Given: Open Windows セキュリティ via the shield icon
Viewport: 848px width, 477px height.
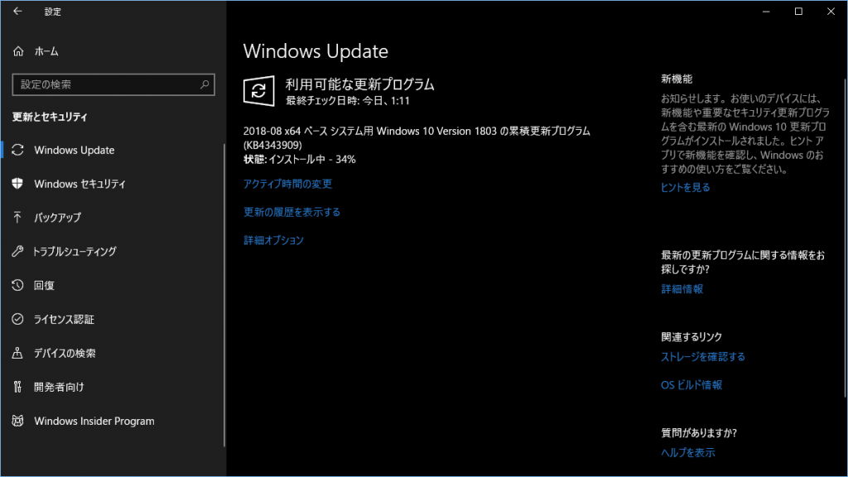Looking at the screenshot, I should click(x=18, y=184).
